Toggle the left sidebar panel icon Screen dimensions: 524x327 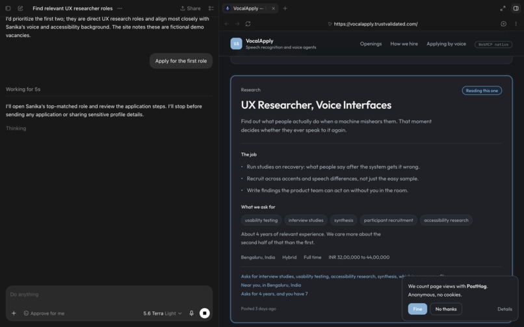8,8
